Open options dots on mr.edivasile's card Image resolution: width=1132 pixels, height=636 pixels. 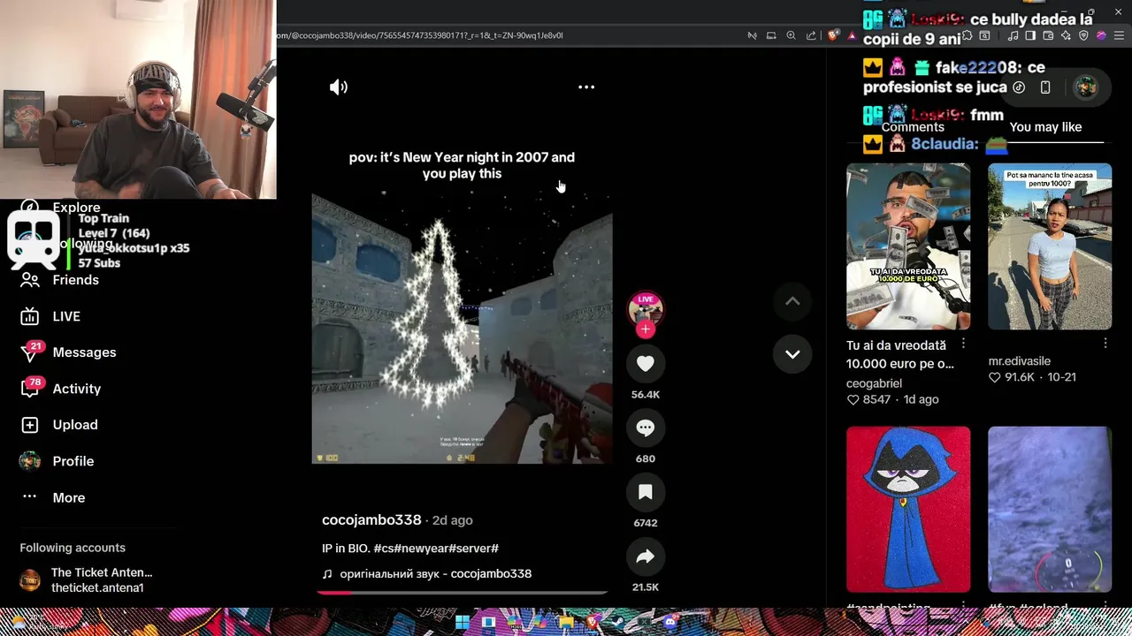point(1105,342)
